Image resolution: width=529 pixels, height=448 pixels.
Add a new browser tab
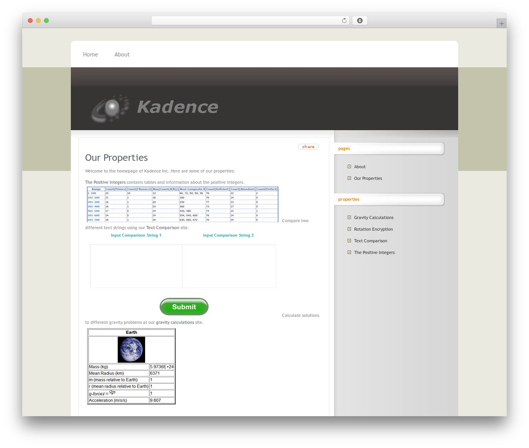point(501,24)
